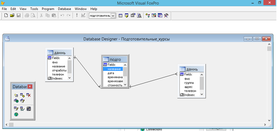Screen dimensions: 278x131
Task: Click New Table in Database Designer toolbar
Action: (16, 95)
